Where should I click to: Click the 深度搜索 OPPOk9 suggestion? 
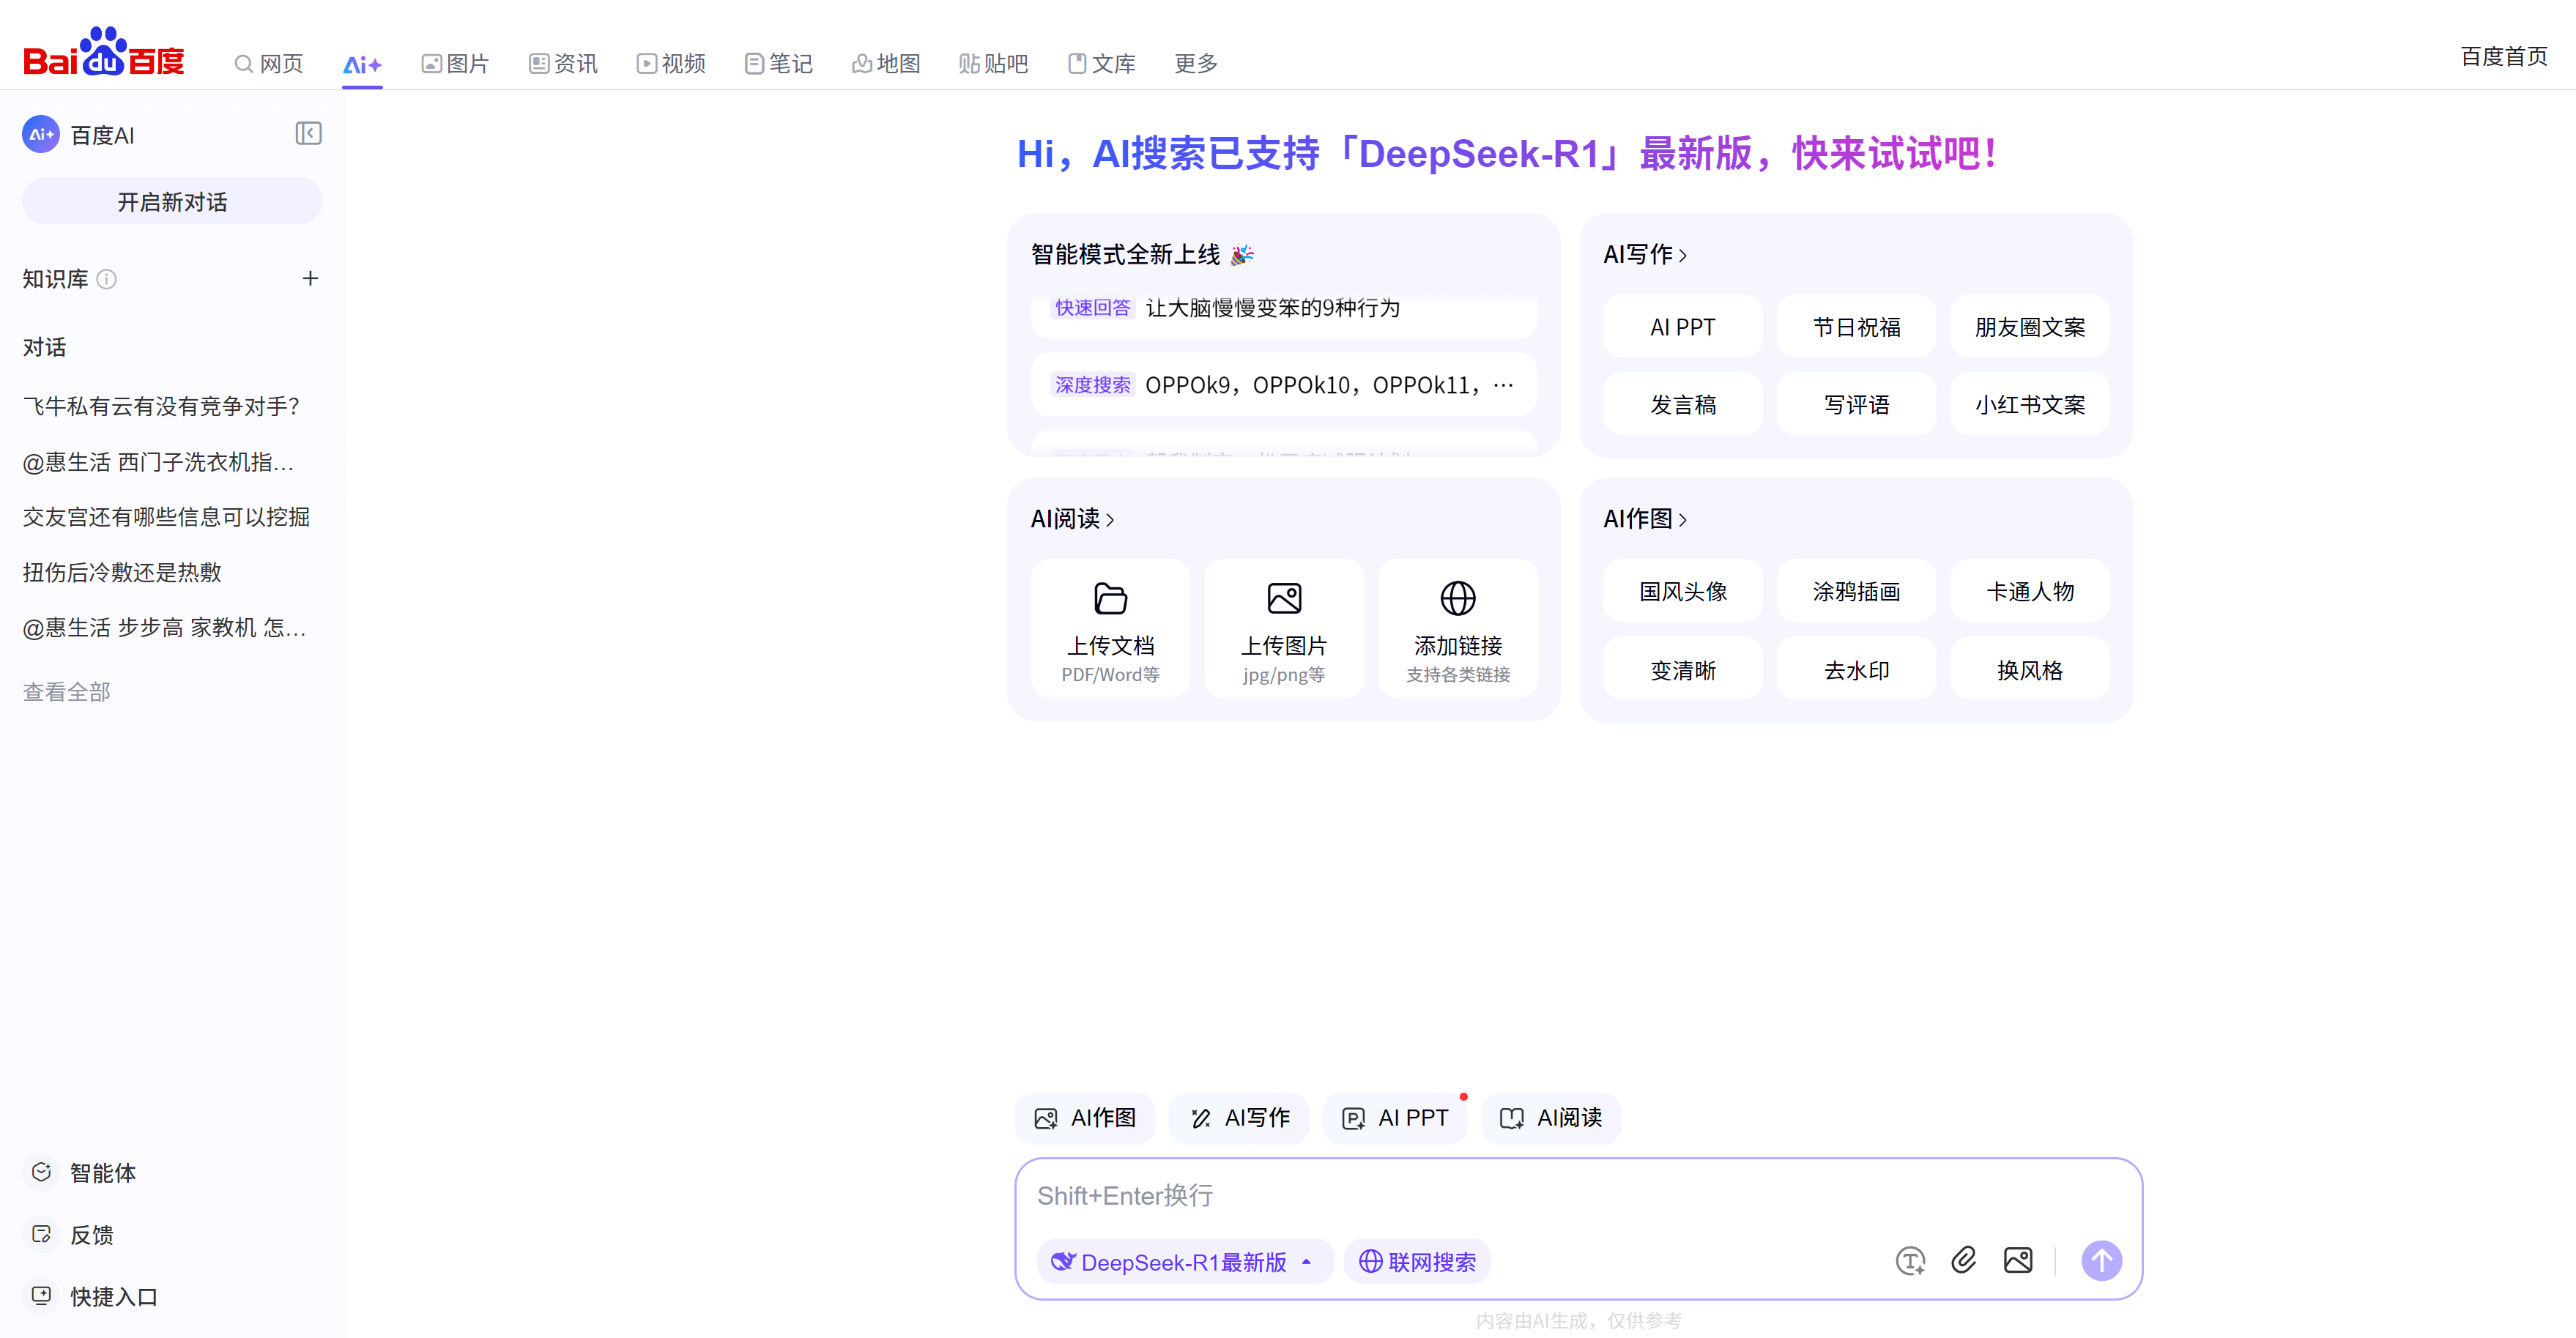[1283, 384]
